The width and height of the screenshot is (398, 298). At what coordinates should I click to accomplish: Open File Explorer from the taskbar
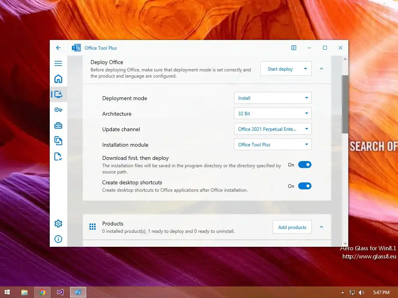click(x=24, y=293)
